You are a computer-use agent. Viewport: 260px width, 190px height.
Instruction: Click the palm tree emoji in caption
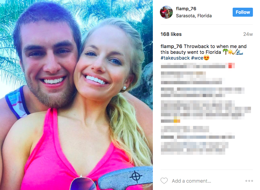(225, 52)
